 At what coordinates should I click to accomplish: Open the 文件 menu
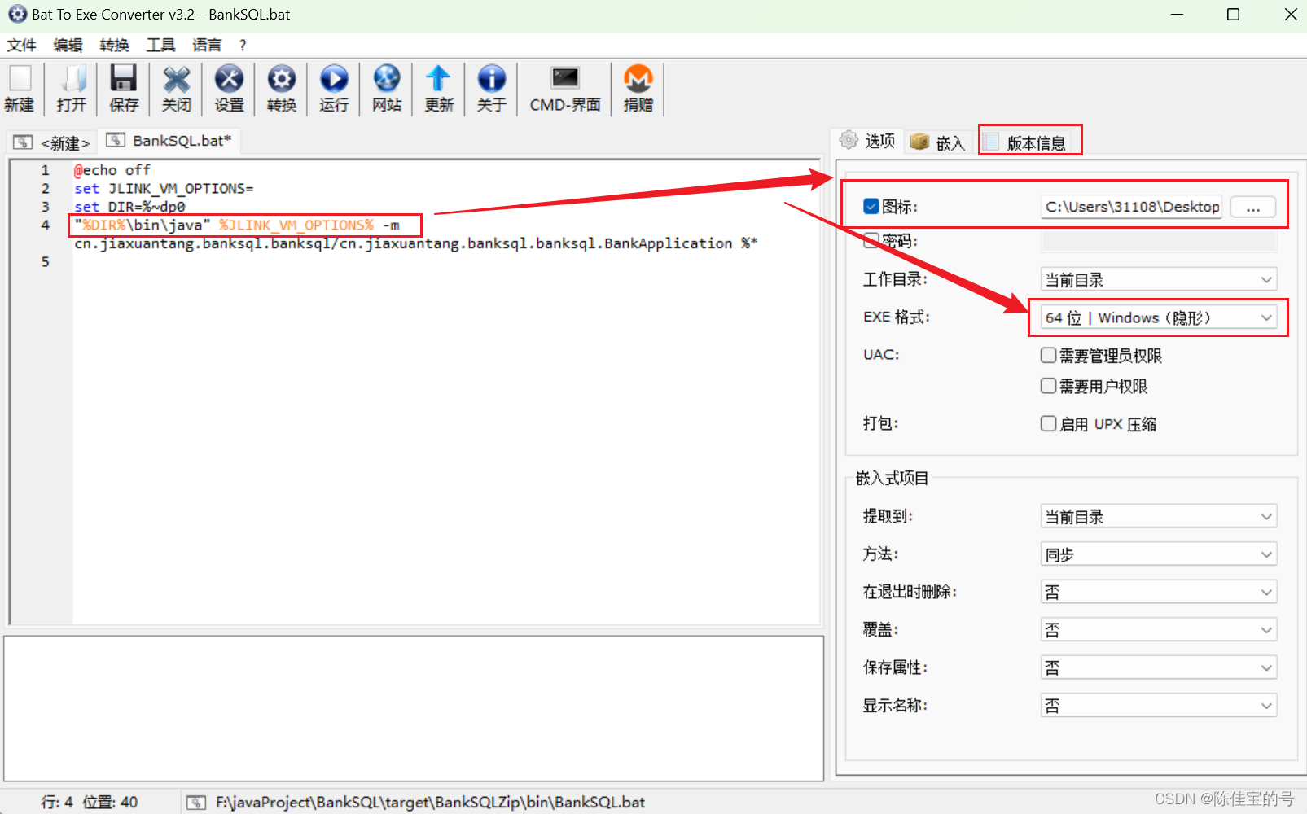[21, 45]
